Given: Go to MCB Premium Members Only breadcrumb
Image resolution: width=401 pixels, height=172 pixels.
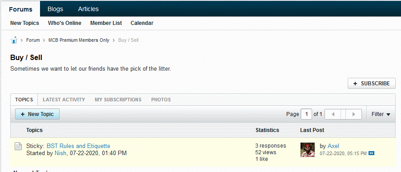Looking at the screenshot, I should (x=79, y=40).
